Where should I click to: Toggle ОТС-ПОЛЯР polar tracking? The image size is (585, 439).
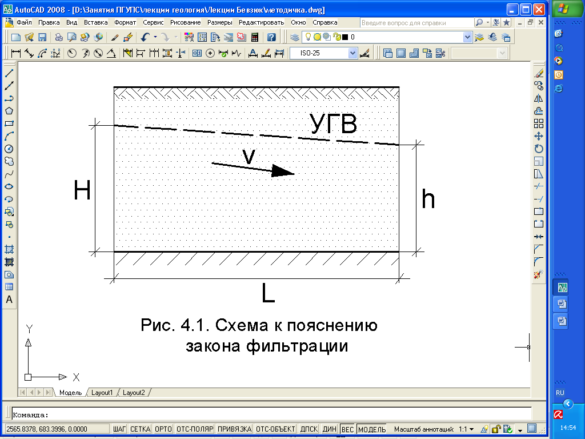(x=194, y=429)
